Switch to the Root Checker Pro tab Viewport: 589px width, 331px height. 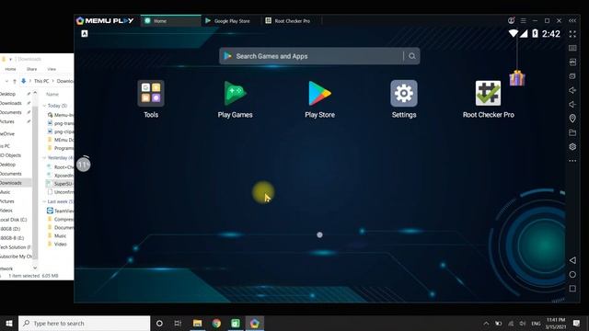click(x=292, y=21)
